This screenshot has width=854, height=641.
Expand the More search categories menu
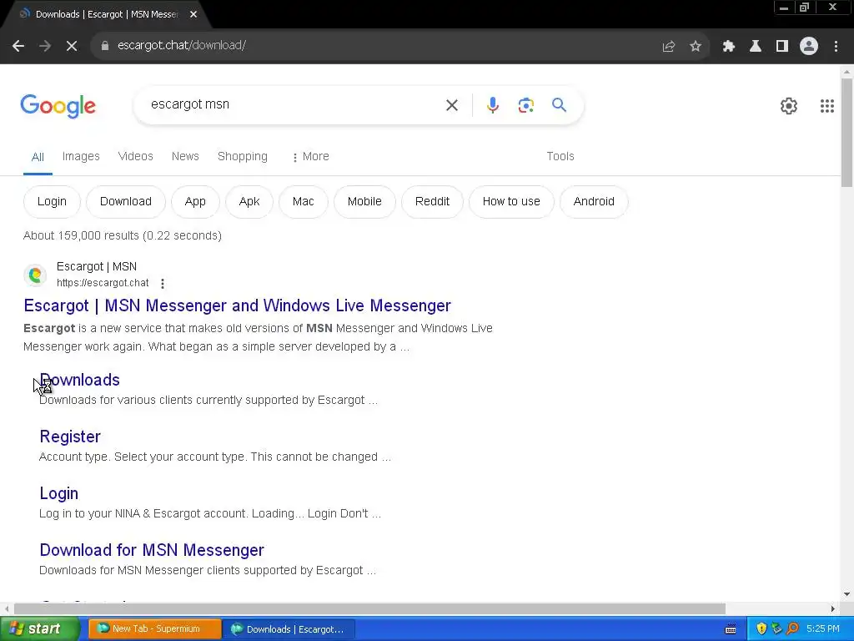pyautogui.click(x=310, y=156)
